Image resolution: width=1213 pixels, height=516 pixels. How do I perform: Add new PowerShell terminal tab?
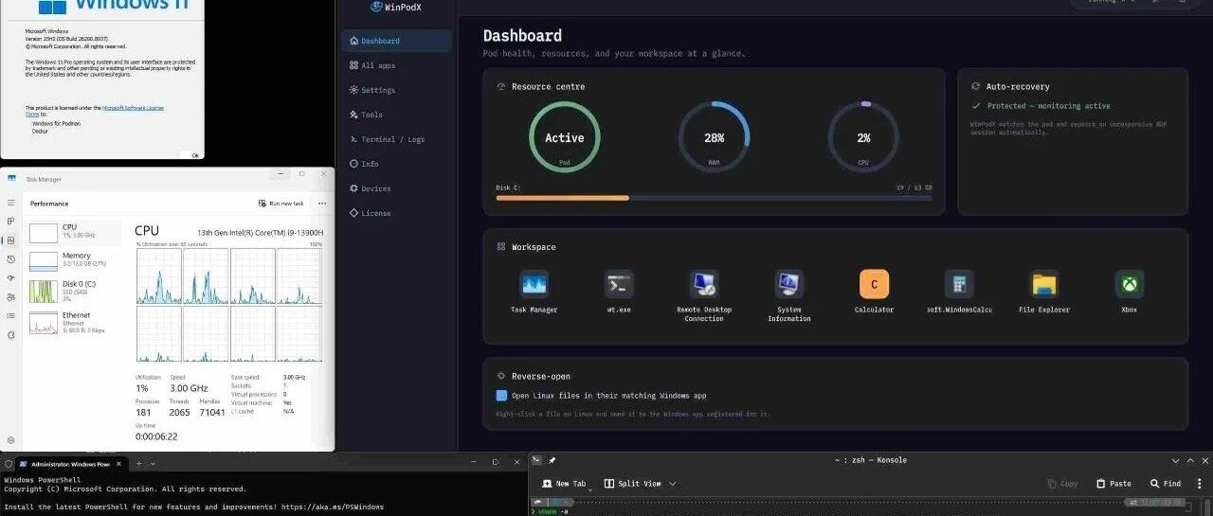tap(138, 463)
